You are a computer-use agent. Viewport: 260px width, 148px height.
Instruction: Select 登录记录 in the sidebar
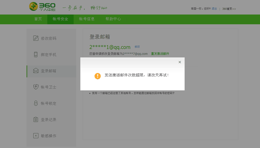point(51,120)
